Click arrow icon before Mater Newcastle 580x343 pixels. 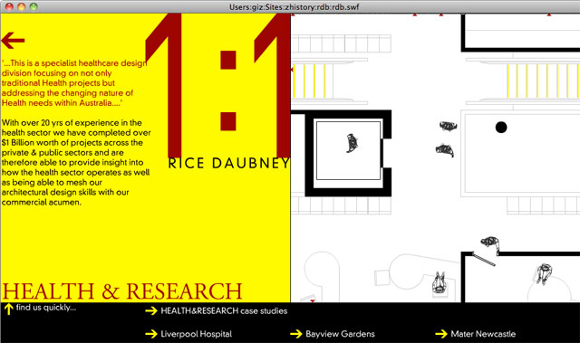pos(441,334)
